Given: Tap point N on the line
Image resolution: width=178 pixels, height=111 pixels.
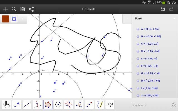Looking at the screenshot, I should (87, 57).
